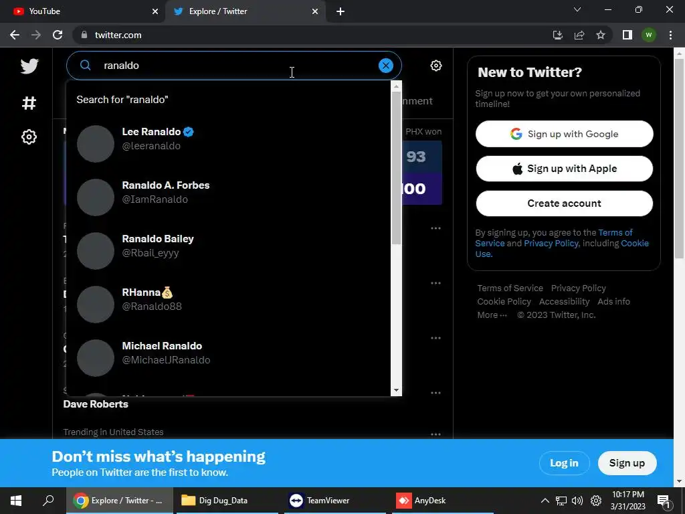This screenshot has width=685, height=514.
Task: Click the magnifier icon in the search box
Action: [86, 66]
